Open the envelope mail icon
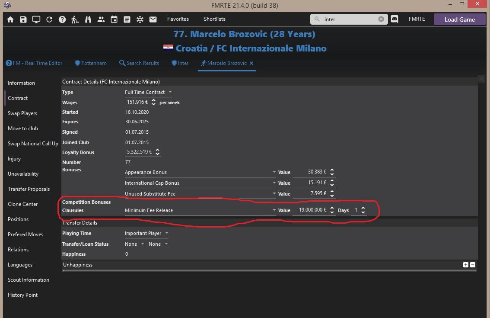 click(153, 19)
